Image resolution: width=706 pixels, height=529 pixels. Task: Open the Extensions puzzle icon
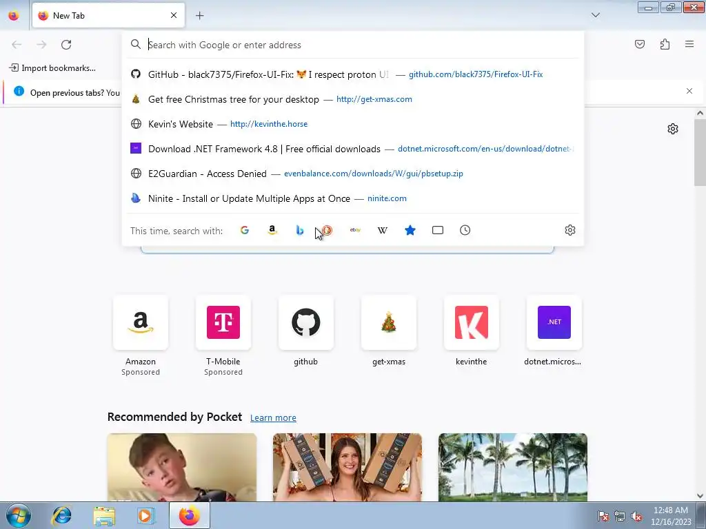coord(665,44)
